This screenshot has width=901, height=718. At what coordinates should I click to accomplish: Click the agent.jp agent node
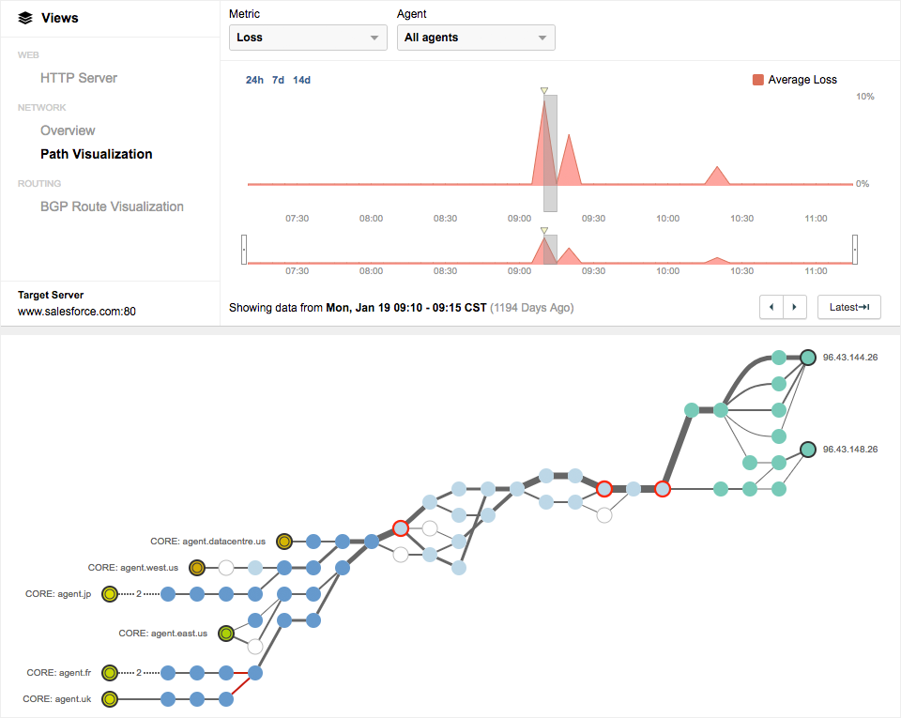[110, 593]
